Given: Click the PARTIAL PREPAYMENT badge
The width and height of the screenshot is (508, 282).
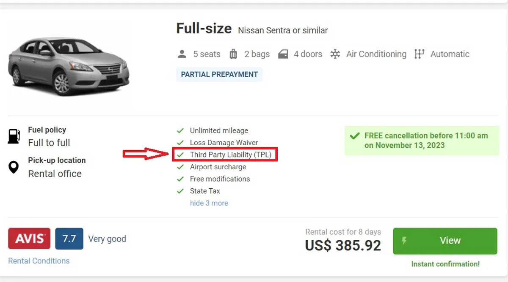Looking at the screenshot, I should [x=219, y=74].
